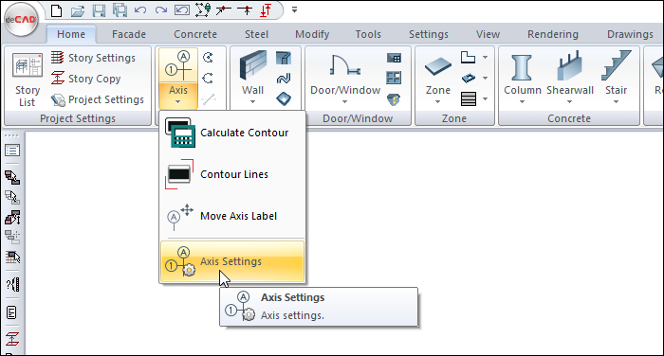Expand the Shearwall dropdown arrow
664x356 pixels.
pos(569,102)
